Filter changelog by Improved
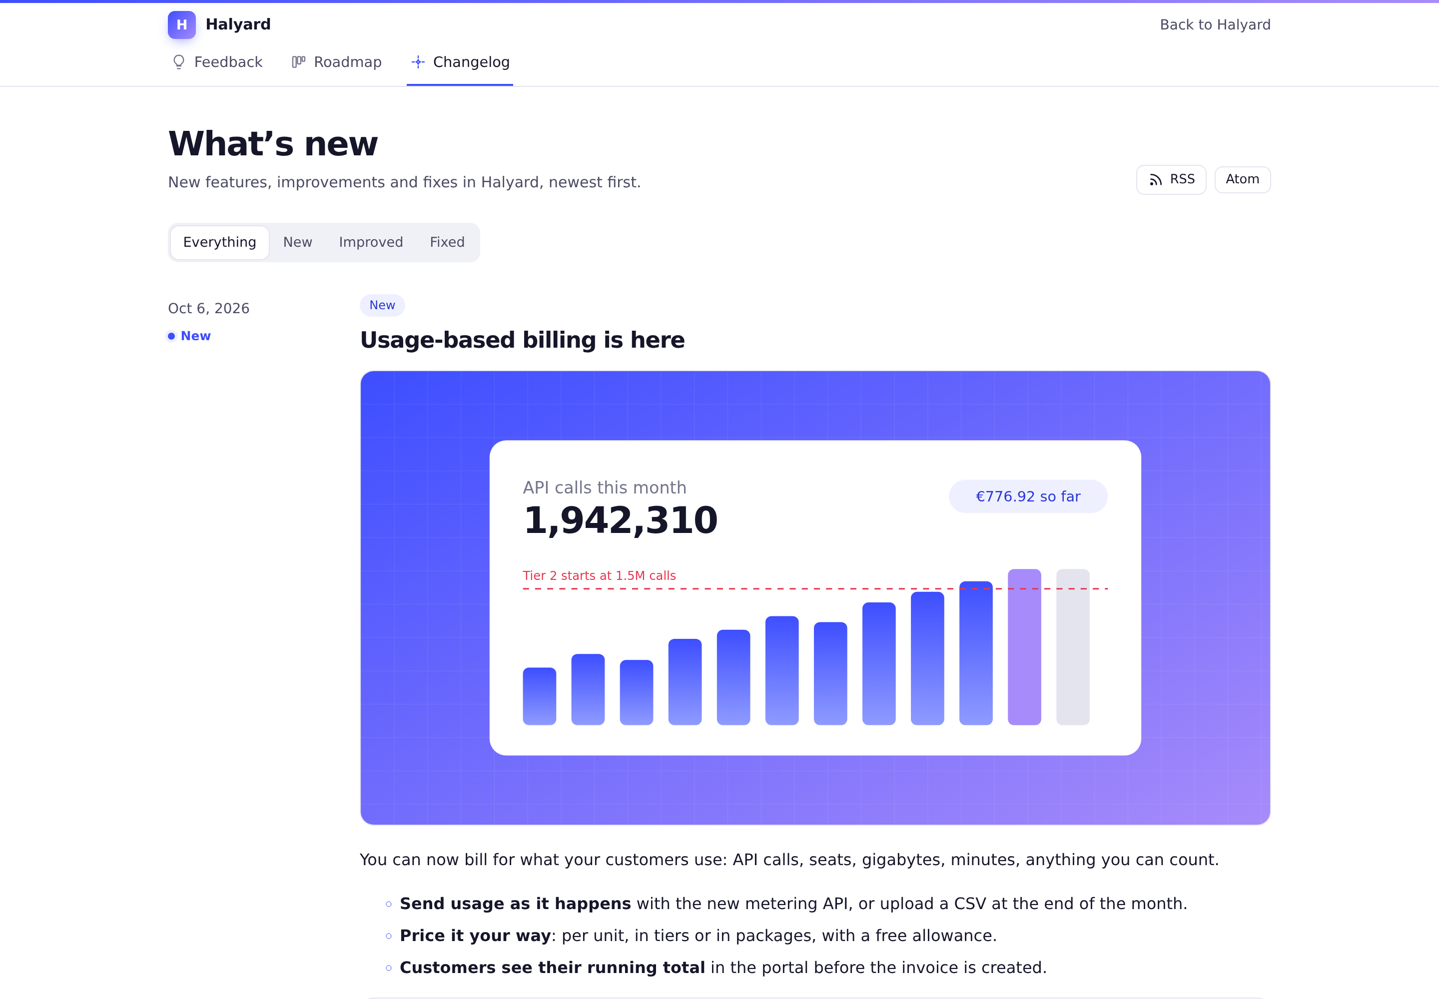The image size is (1439, 999). tap(371, 242)
